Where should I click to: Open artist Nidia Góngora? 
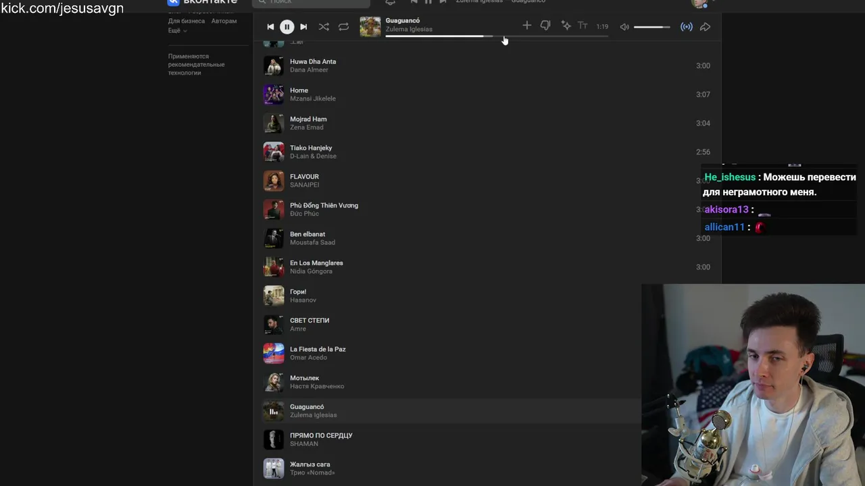(311, 271)
